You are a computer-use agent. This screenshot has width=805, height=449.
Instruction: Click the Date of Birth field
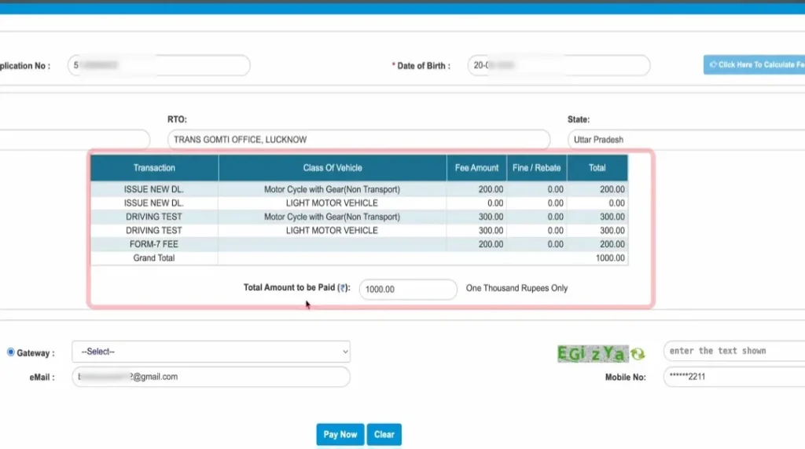pyautogui.click(x=558, y=66)
